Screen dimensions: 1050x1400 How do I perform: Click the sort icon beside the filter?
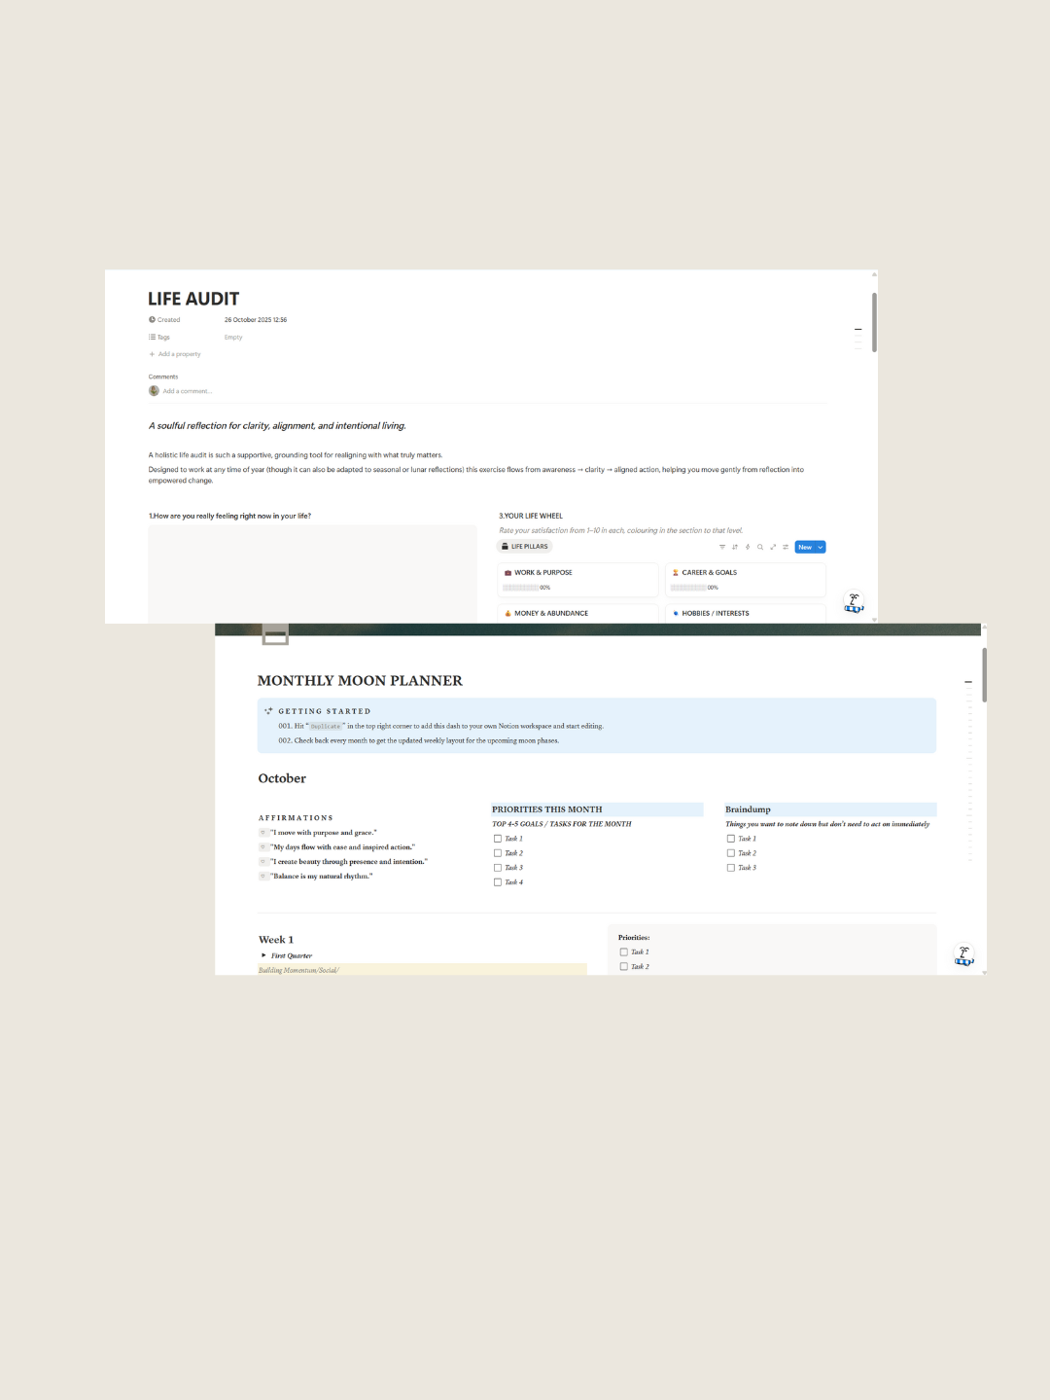735,547
